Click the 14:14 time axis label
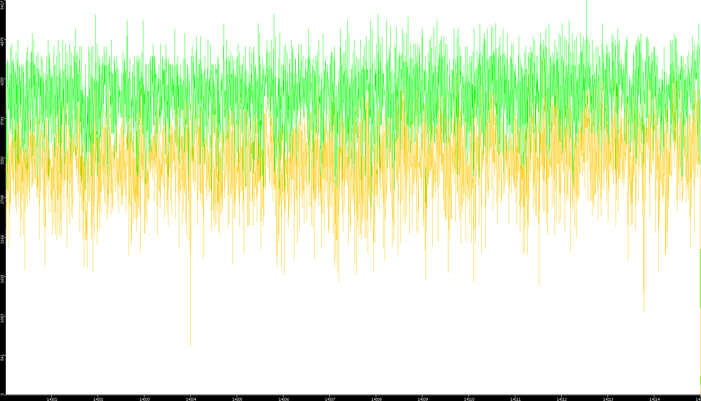Viewport: 701px width, 401px height. pyautogui.click(x=654, y=399)
